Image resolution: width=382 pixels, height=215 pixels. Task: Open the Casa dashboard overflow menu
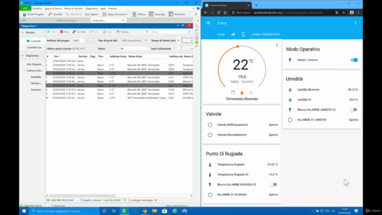click(x=356, y=23)
